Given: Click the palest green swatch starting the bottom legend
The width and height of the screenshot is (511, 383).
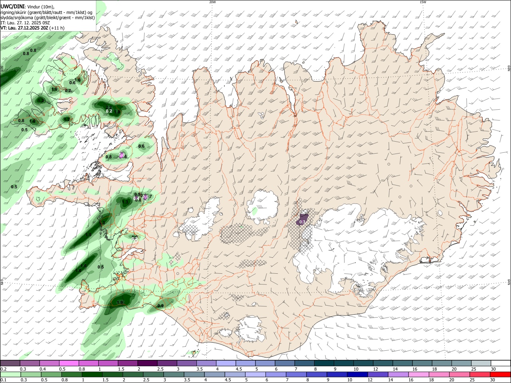Looking at the screenshot, I should [10, 375].
